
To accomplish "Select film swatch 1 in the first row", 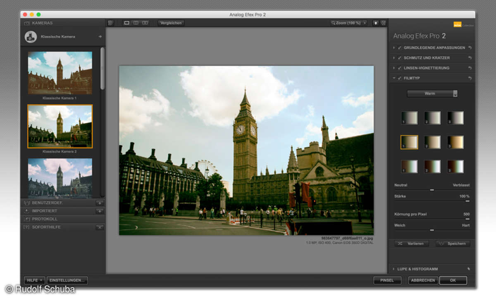I will [x=409, y=118].
